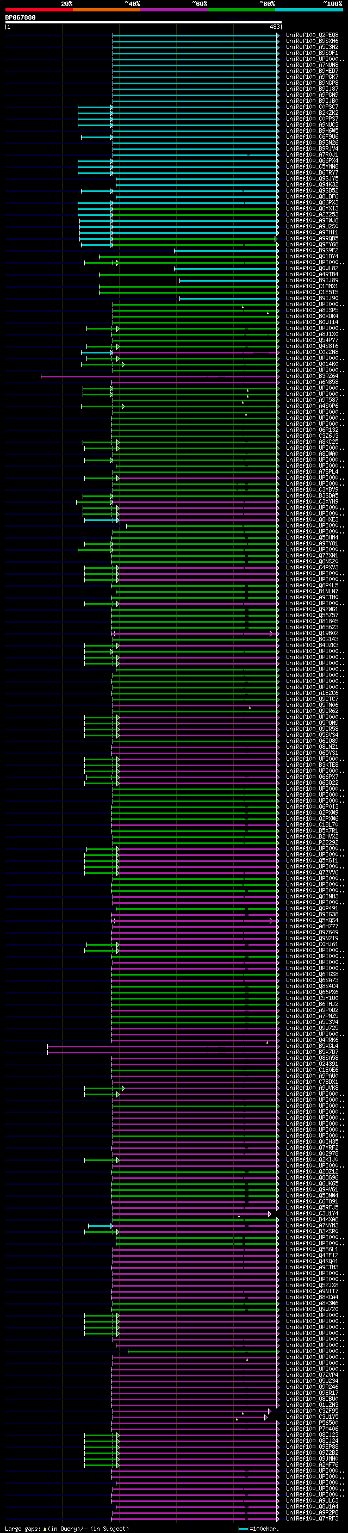The height and width of the screenshot is (1533, 348).
Task: Select the UniRef100_A8X3W6 entry
Action: [312, 1304]
